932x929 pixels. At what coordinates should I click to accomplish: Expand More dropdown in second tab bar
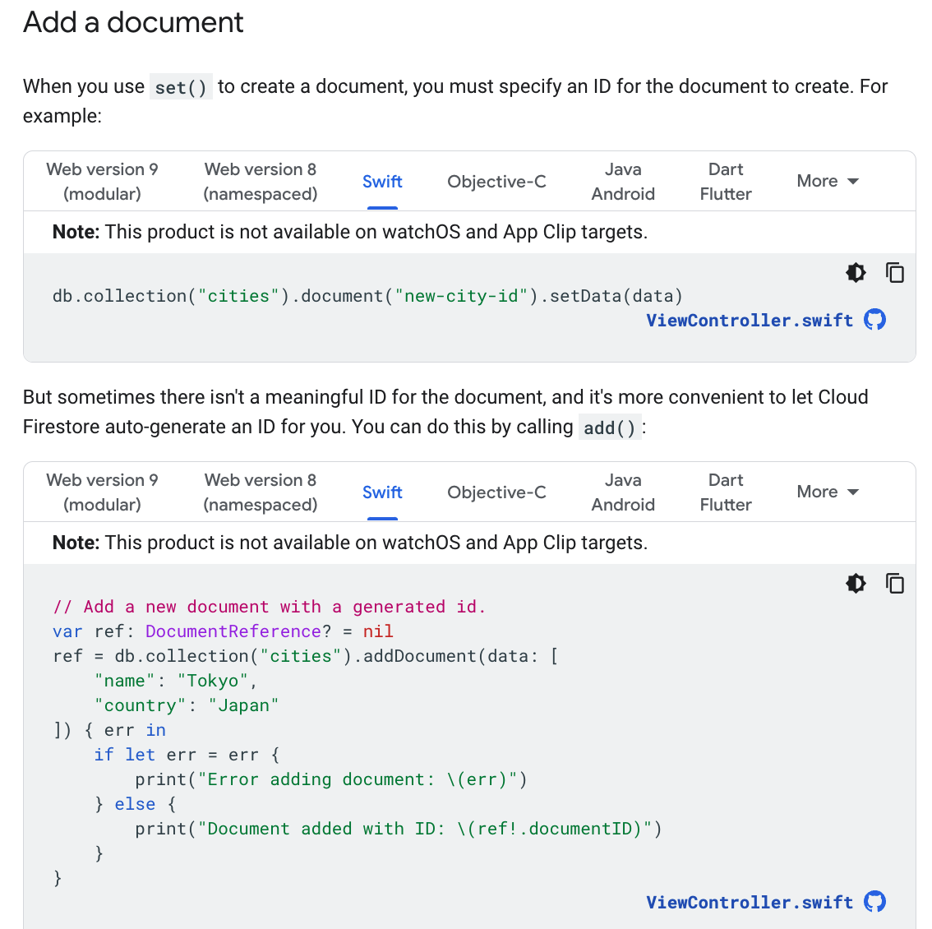[828, 492]
